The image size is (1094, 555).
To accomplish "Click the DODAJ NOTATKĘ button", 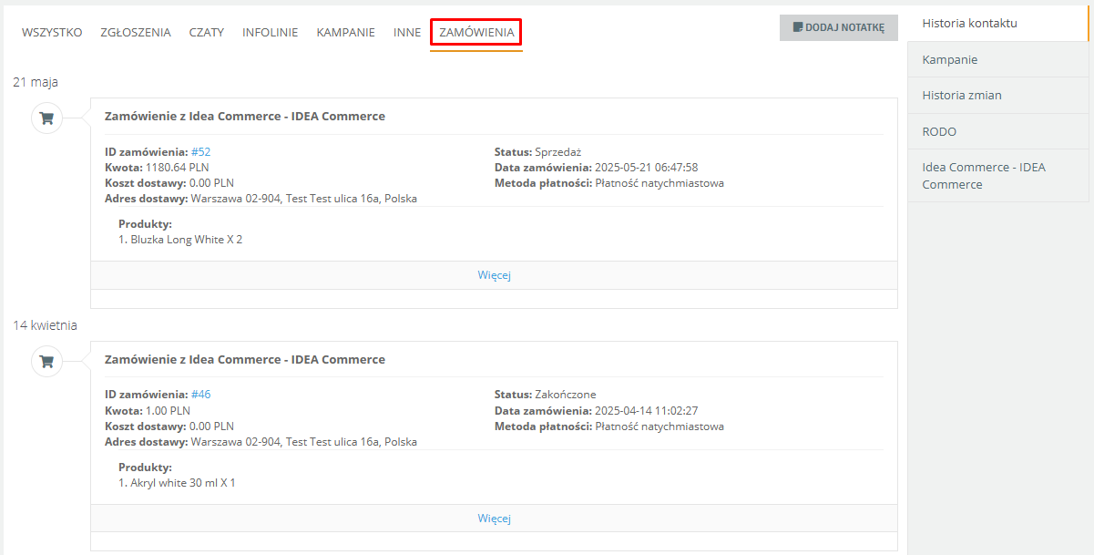I will click(x=838, y=27).
